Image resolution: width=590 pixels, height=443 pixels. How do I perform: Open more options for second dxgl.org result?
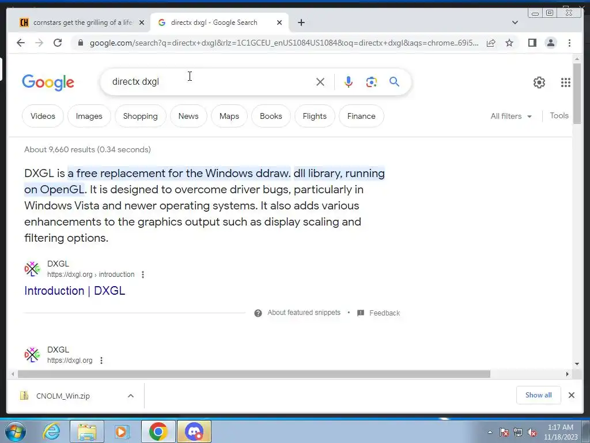(x=101, y=361)
